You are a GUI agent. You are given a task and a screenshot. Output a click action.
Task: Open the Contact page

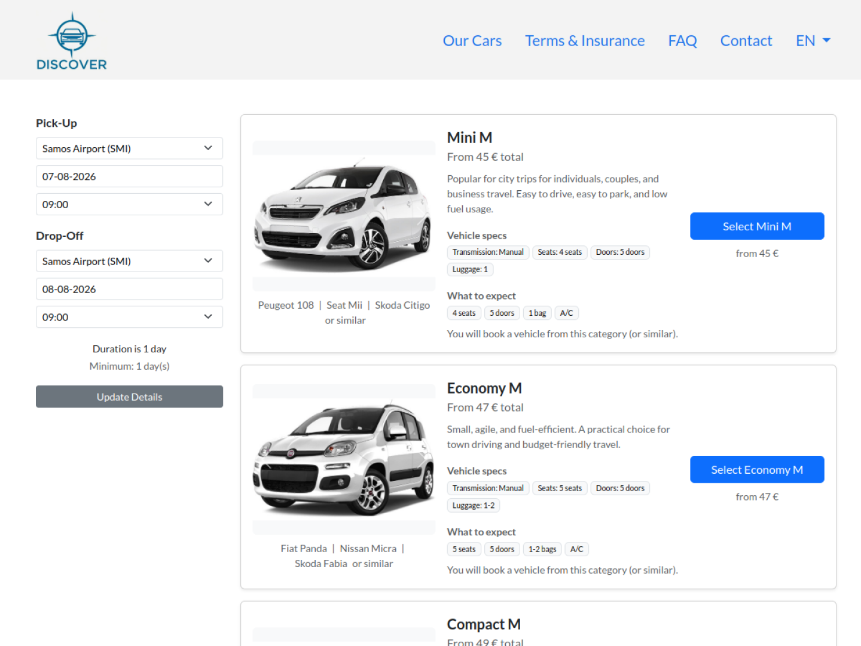(x=746, y=41)
